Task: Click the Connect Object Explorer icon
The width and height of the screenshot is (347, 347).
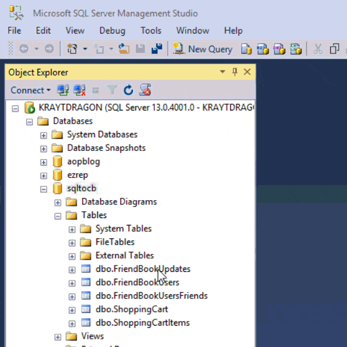Action: pyautogui.click(x=63, y=90)
